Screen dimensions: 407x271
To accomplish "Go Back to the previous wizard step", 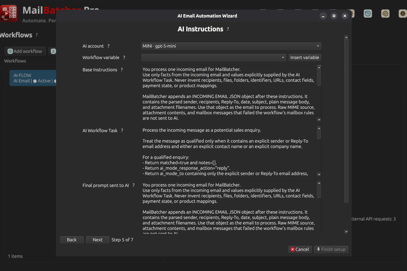I will [72, 240].
